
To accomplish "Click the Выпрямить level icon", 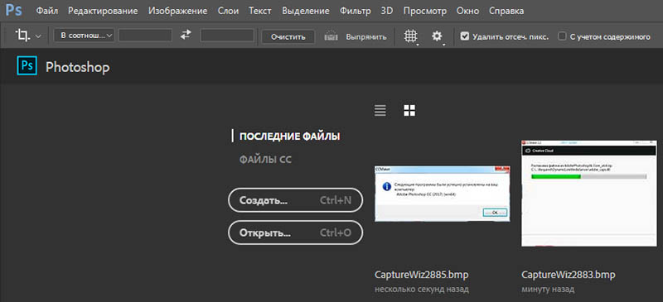I will pos(331,36).
